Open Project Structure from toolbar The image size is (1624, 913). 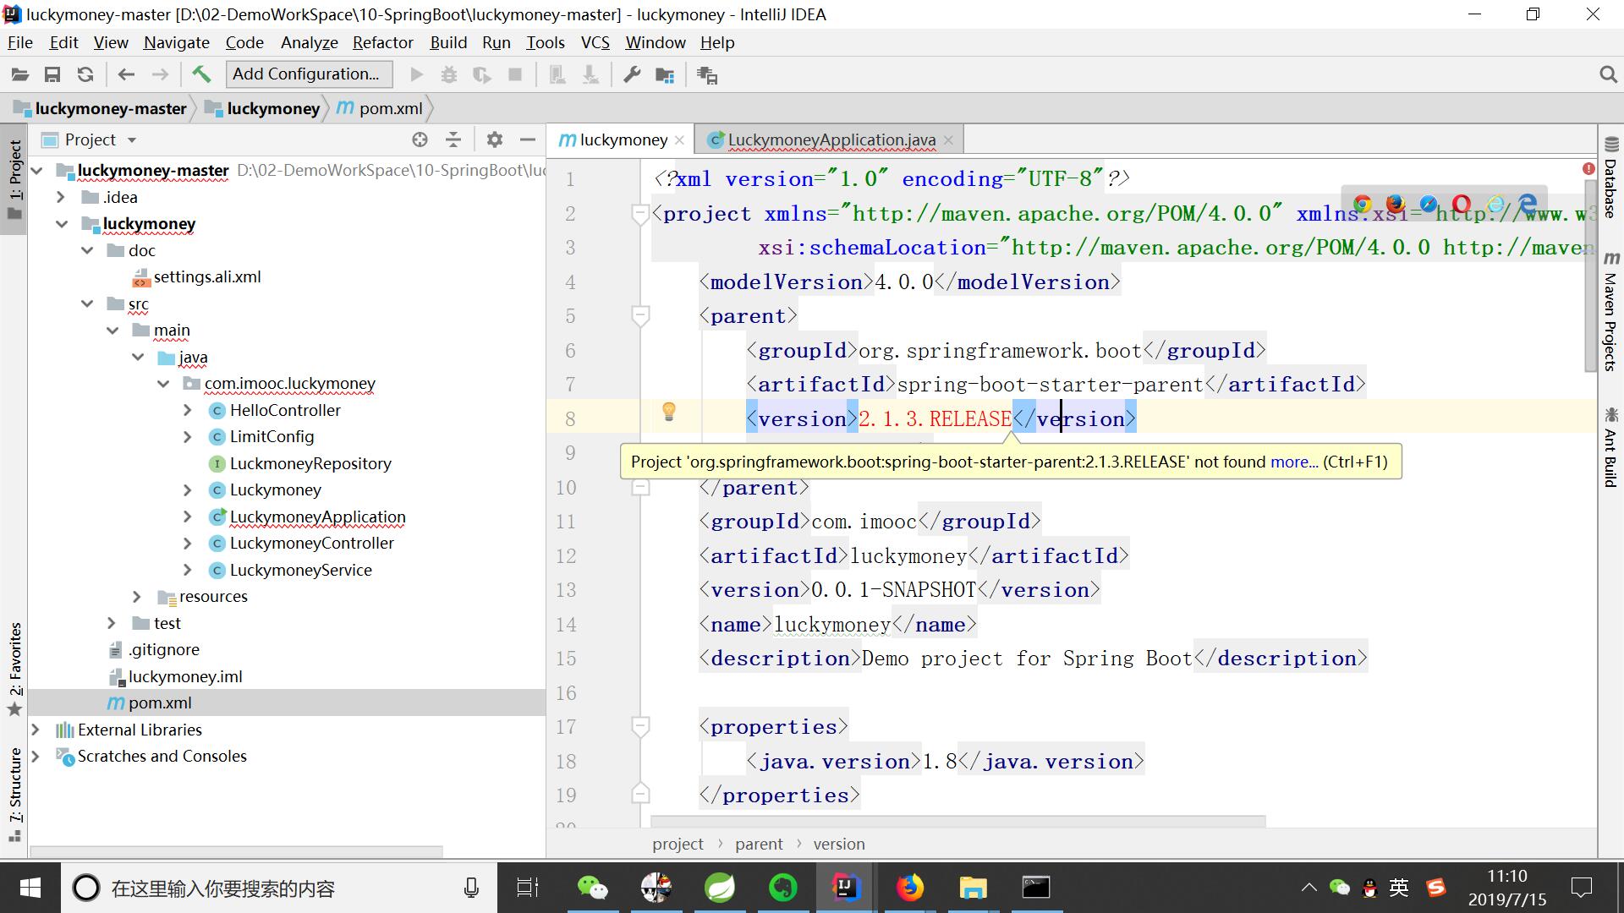tap(665, 75)
